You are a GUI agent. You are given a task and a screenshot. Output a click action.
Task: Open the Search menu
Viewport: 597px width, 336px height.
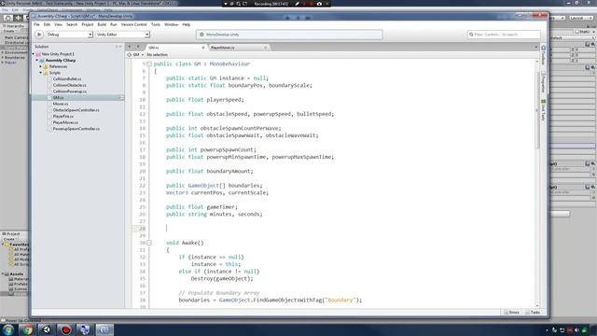(x=72, y=24)
